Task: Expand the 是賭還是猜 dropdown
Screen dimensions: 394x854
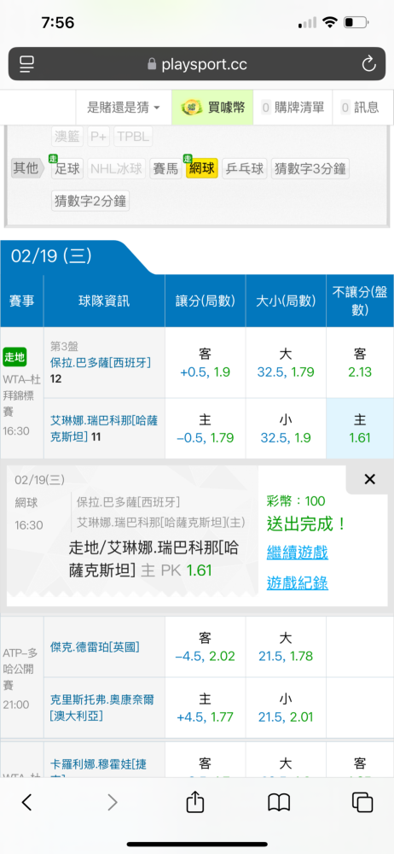Action: 124,108
